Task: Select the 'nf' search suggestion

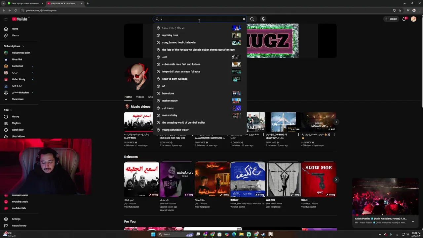Action: pos(200,86)
